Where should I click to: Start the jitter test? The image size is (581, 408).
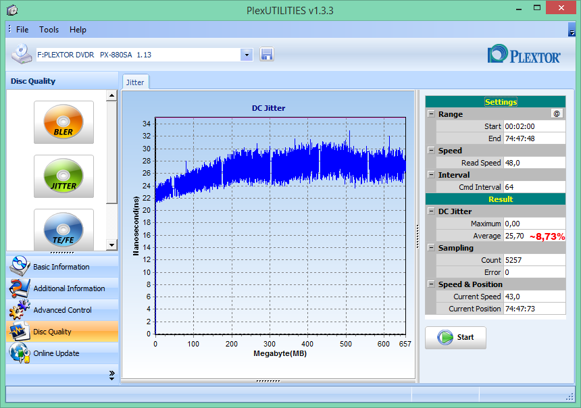455,337
